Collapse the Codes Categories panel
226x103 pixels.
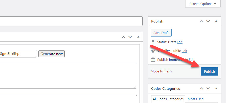point(216,88)
